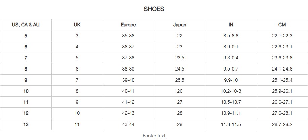Select US size 5 row label
Image resolution: width=308 pixels, height=140 pixels.
click(26, 36)
